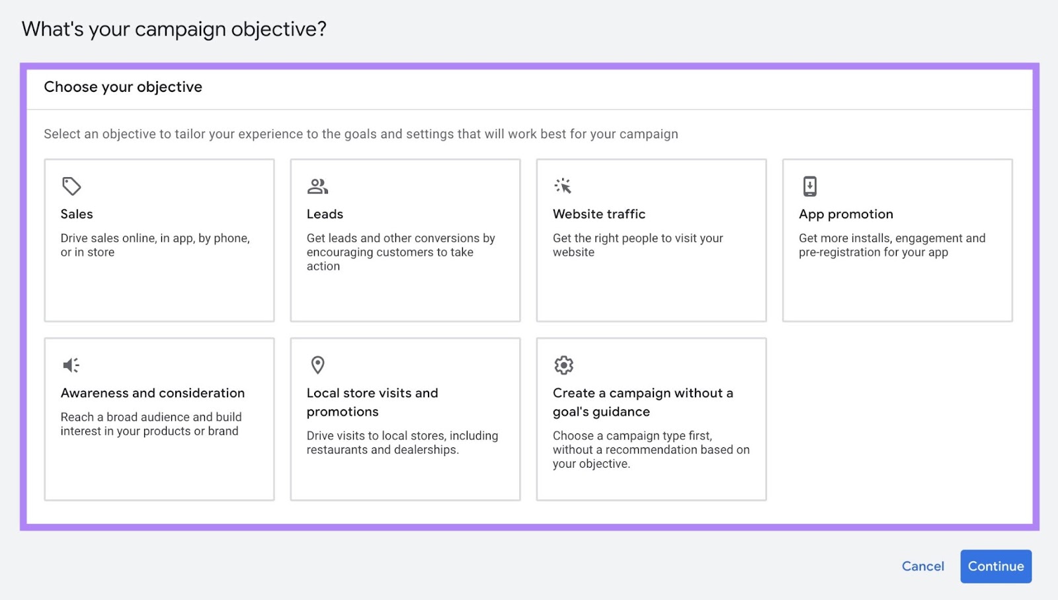Pick campaign without a goal's guidance

click(652, 418)
